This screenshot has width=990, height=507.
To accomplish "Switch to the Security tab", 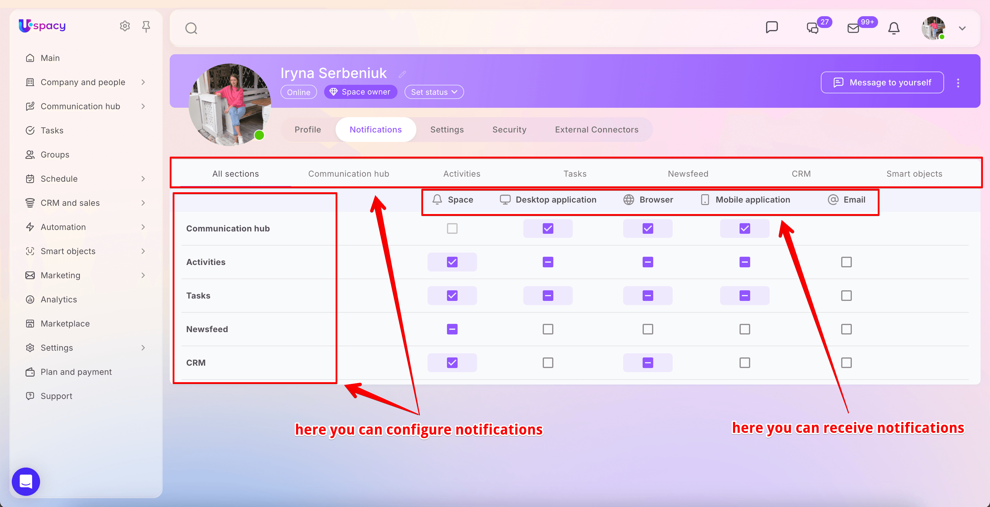I will [509, 130].
